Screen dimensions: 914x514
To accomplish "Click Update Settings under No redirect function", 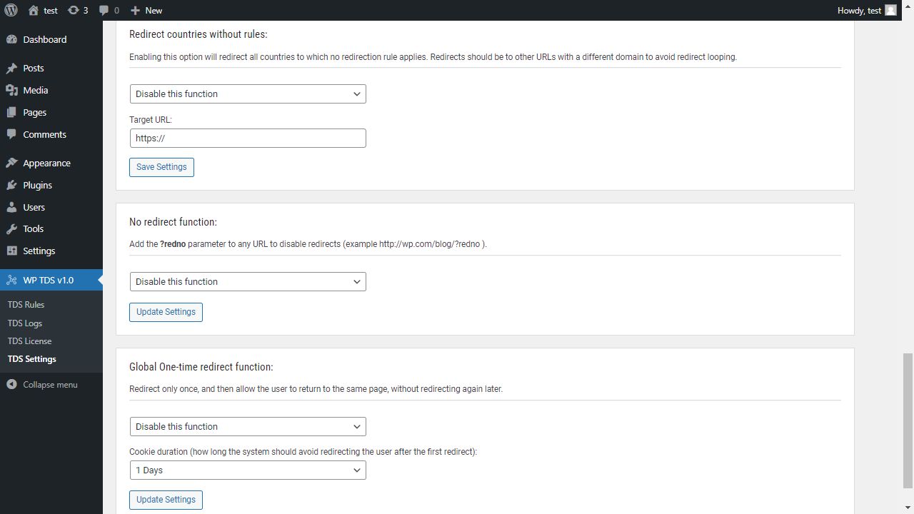I will pyautogui.click(x=166, y=312).
